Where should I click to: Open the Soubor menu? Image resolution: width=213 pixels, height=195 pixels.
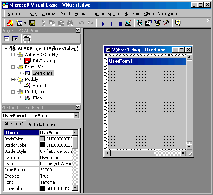(x=14, y=14)
